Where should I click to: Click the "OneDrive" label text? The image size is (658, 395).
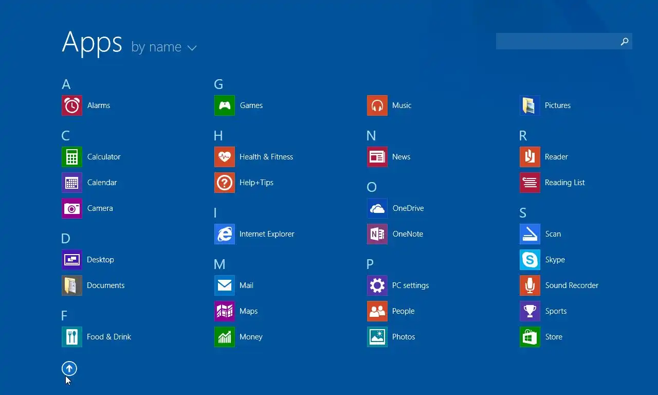click(408, 208)
